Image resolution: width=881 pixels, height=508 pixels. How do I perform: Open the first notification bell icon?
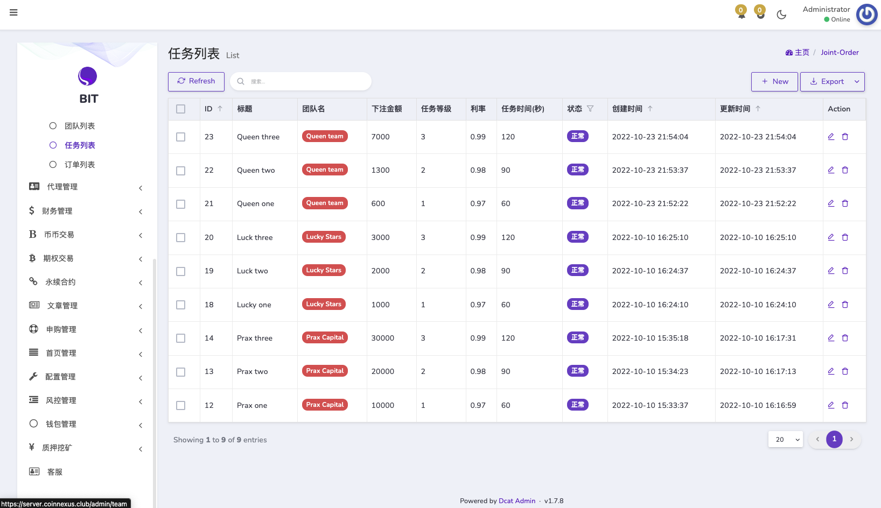point(742,12)
